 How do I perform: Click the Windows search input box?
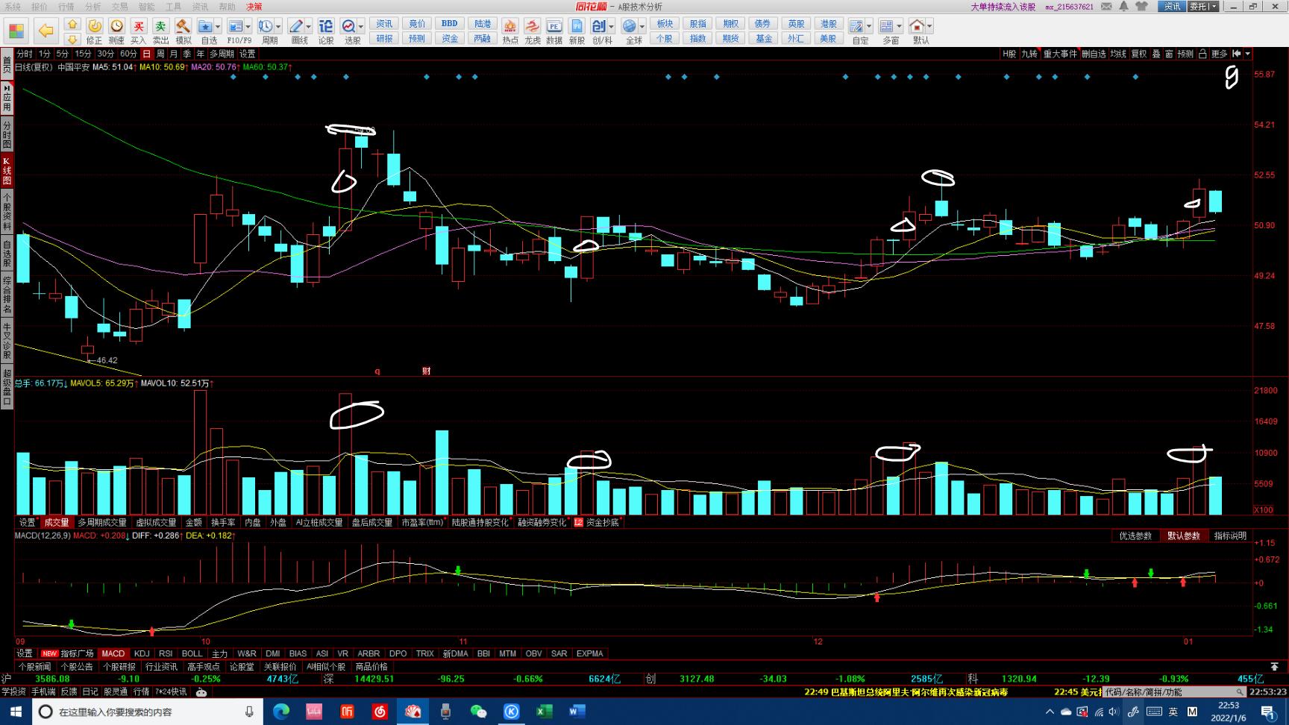tap(148, 712)
